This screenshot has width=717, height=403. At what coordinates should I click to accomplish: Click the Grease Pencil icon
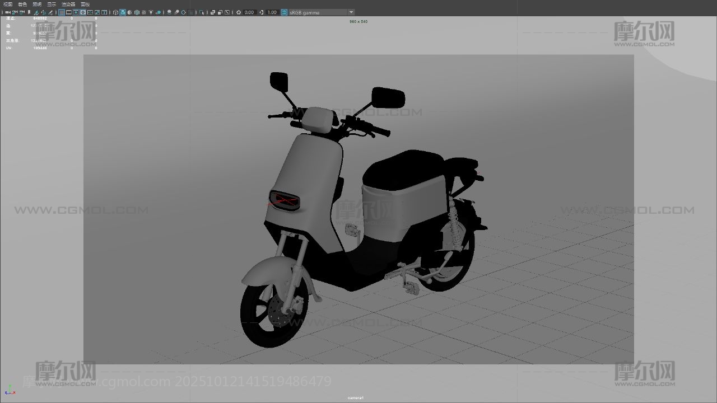pyautogui.click(x=51, y=12)
